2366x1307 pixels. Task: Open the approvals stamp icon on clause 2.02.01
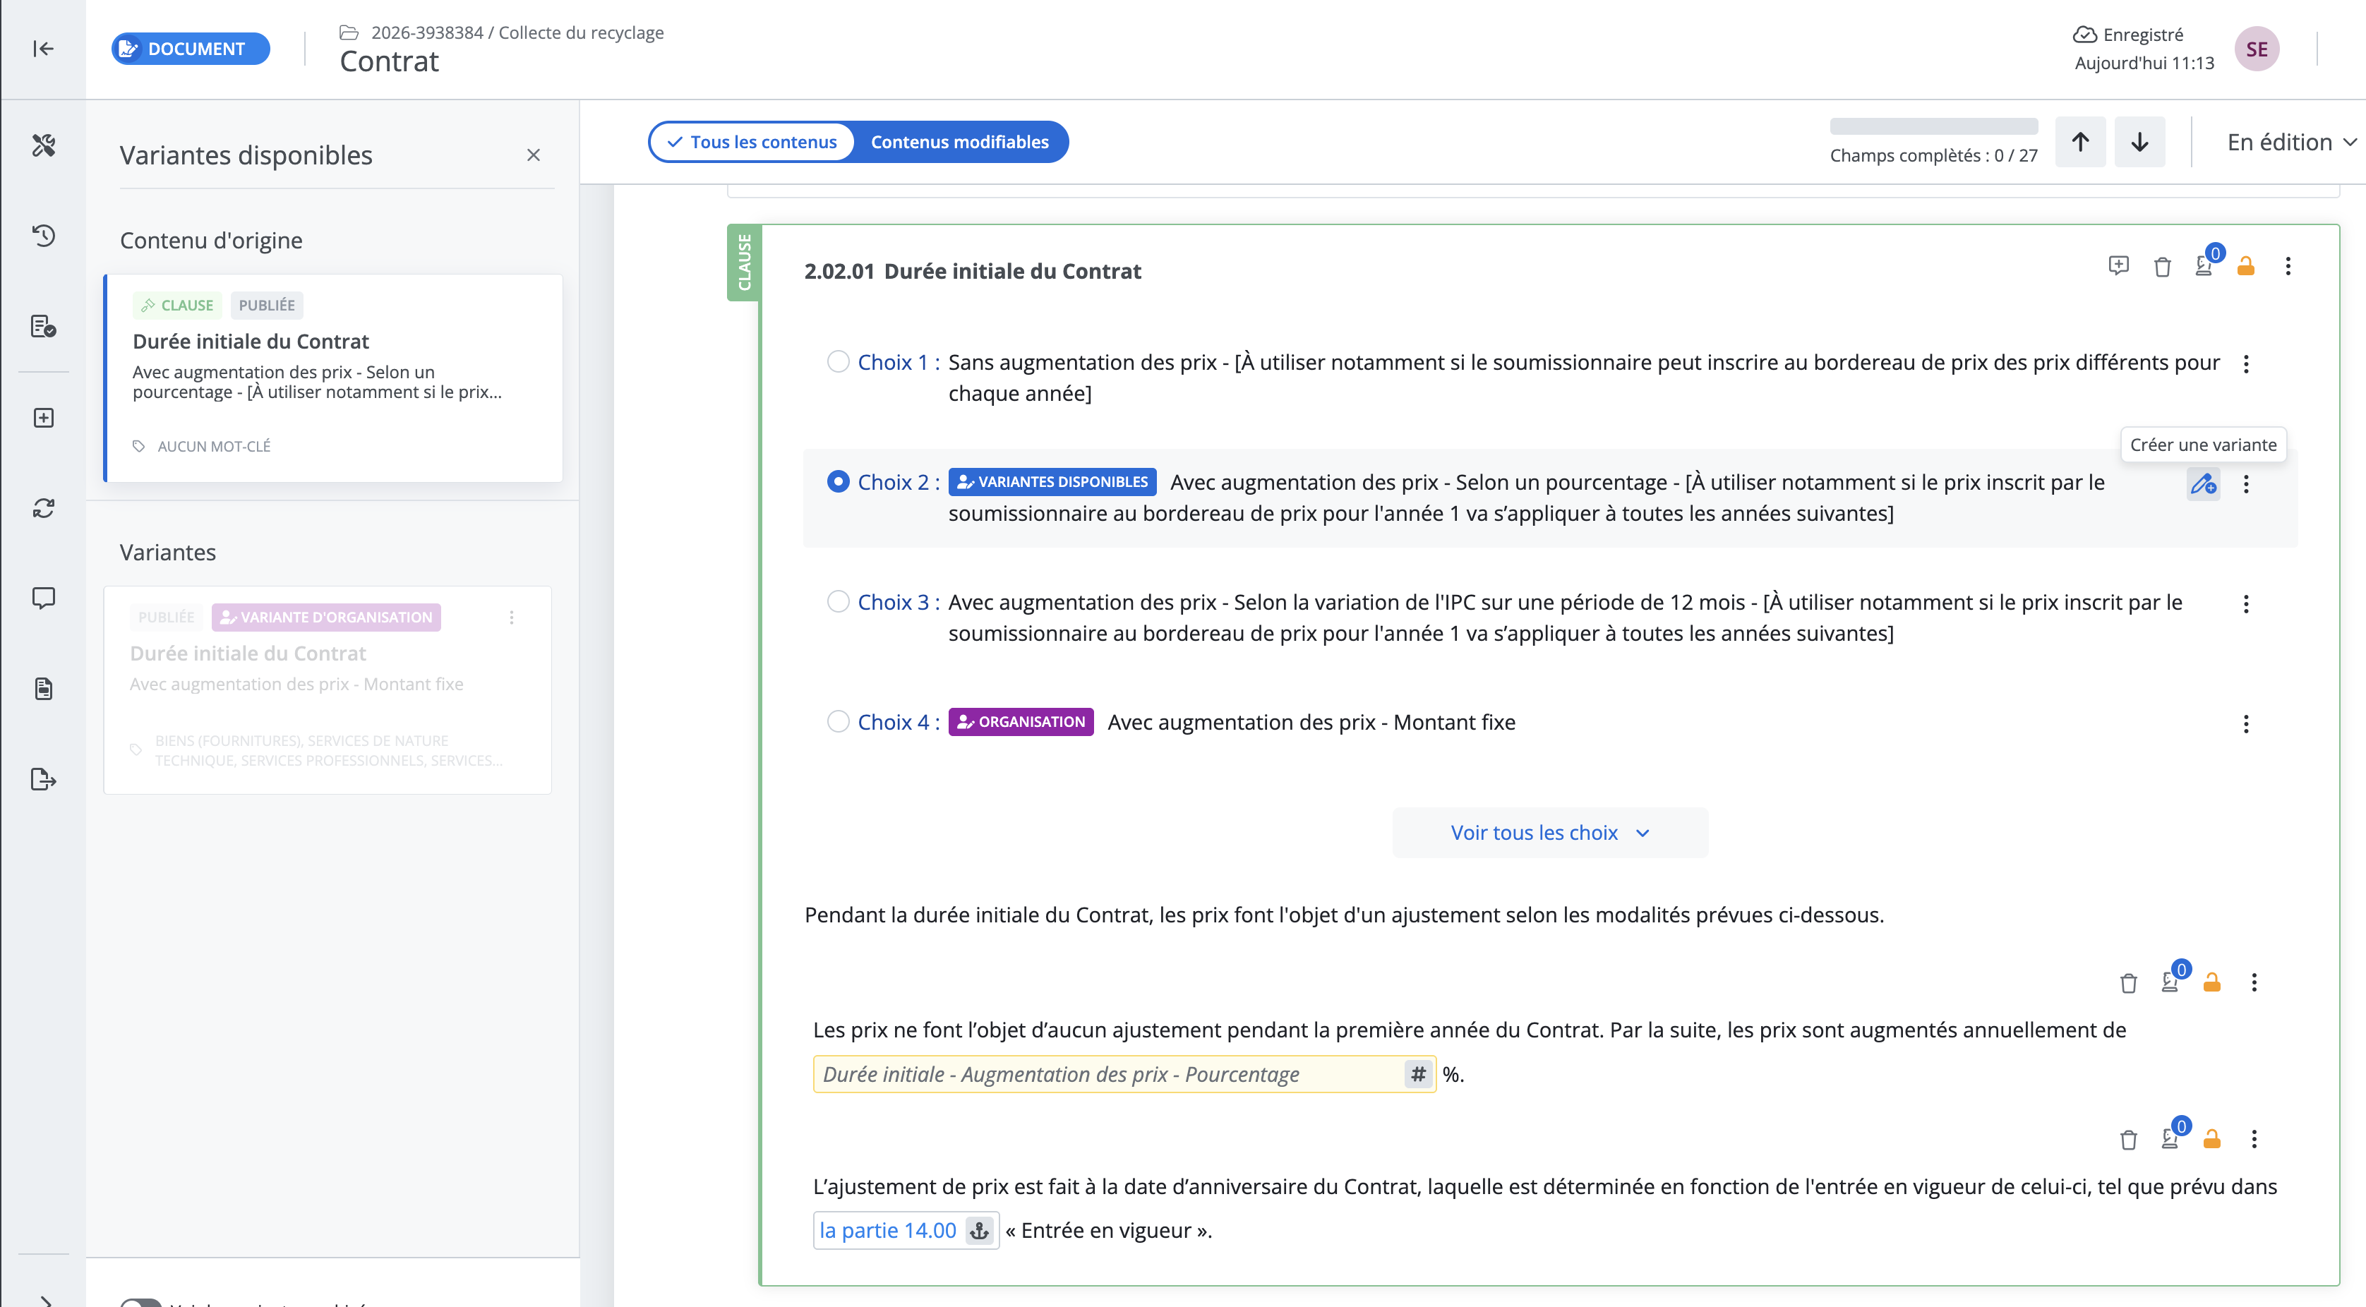2204,266
